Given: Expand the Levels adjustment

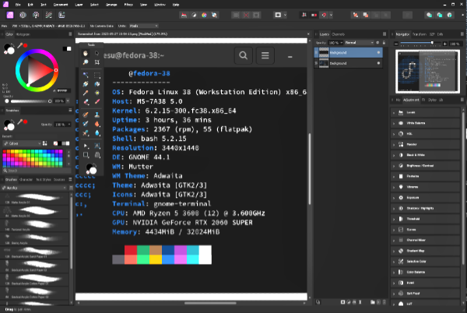Looking at the screenshot, I should (394, 113).
